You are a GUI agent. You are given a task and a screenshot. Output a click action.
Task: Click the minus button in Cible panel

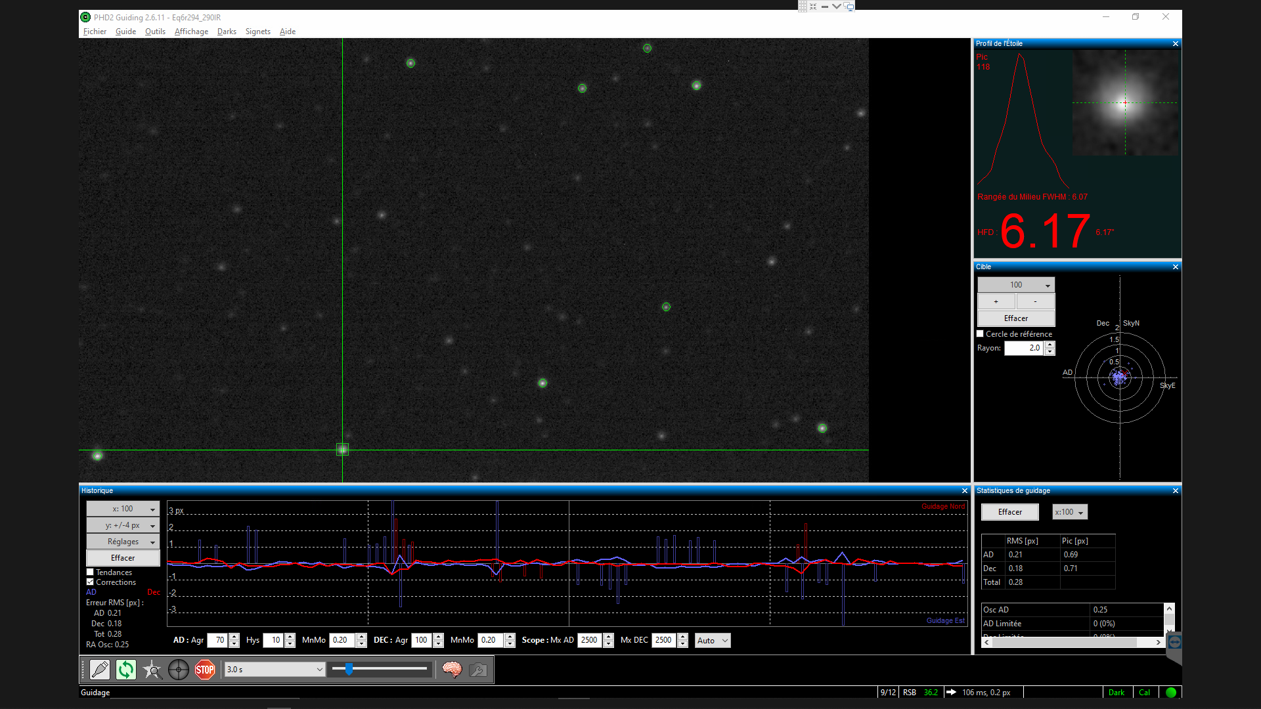pyautogui.click(x=1036, y=302)
